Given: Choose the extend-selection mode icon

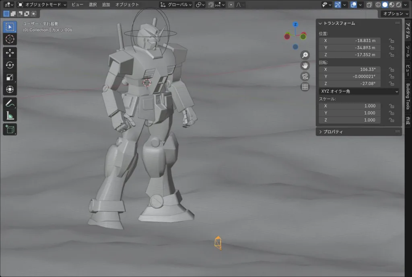Looking at the screenshot, I should point(13,14).
